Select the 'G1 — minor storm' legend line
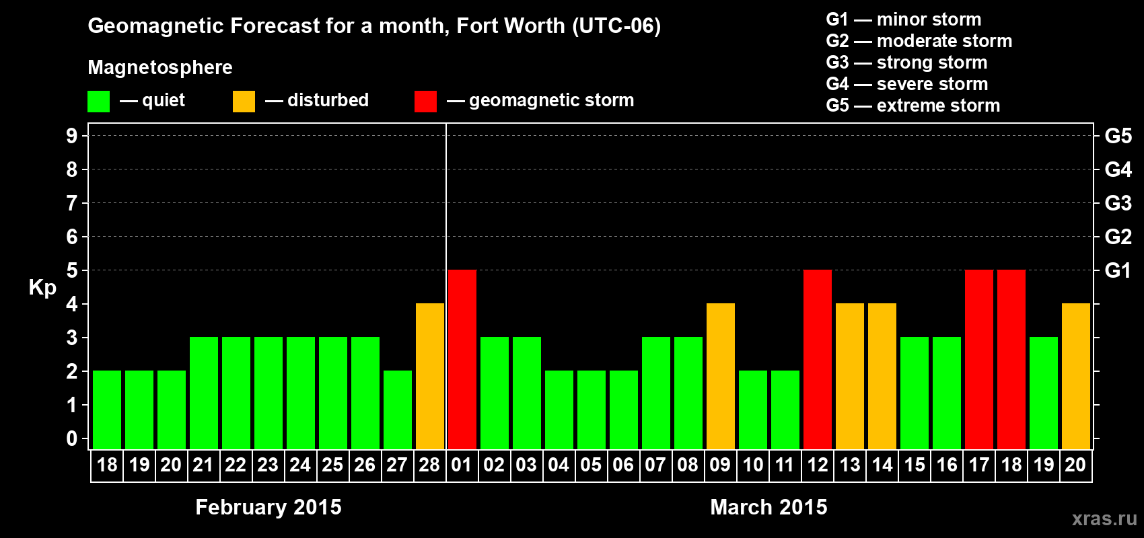The width and height of the screenshot is (1144, 538). pos(903,20)
